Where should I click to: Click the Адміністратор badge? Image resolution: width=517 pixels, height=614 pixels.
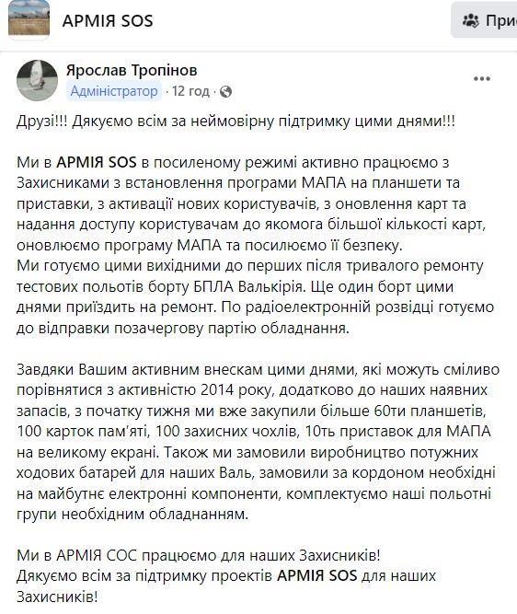pos(114,91)
